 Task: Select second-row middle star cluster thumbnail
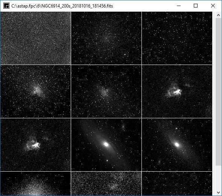tap(106, 91)
